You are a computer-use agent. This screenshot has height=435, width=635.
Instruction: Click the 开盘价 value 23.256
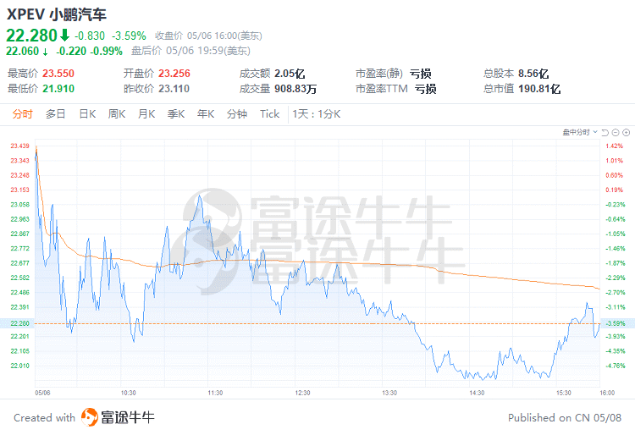coord(174,74)
